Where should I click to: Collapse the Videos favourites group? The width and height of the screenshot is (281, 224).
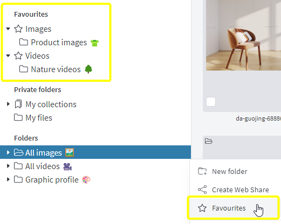point(8,55)
